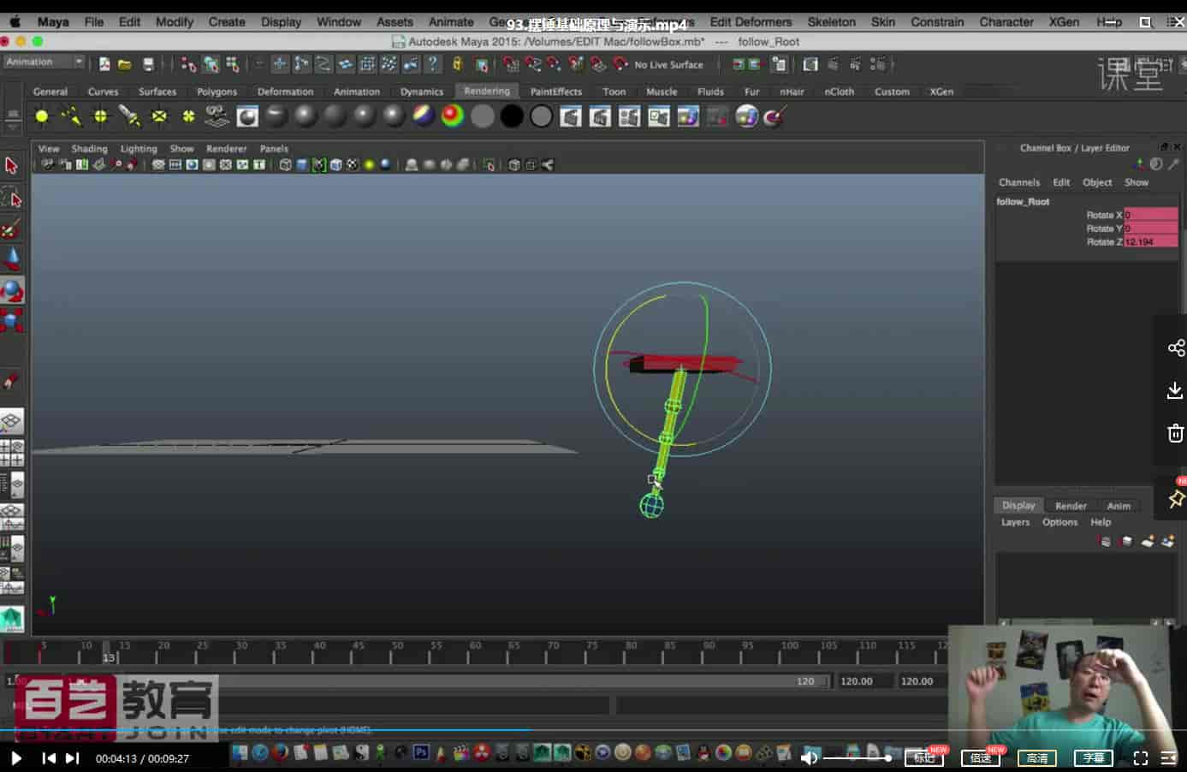Activate the Rotate tool sphere icon
The width and height of the screenshot is (1187, 772).
[12, 291]
